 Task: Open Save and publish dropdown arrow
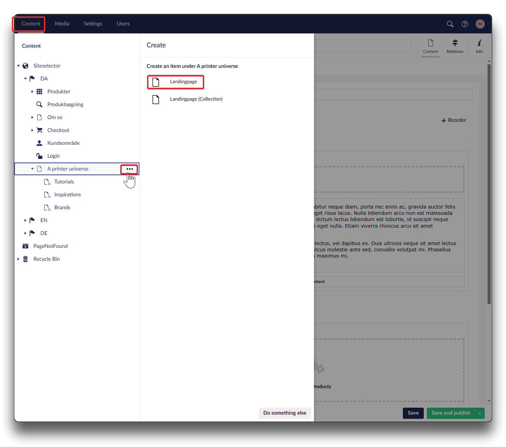point(480,413)
